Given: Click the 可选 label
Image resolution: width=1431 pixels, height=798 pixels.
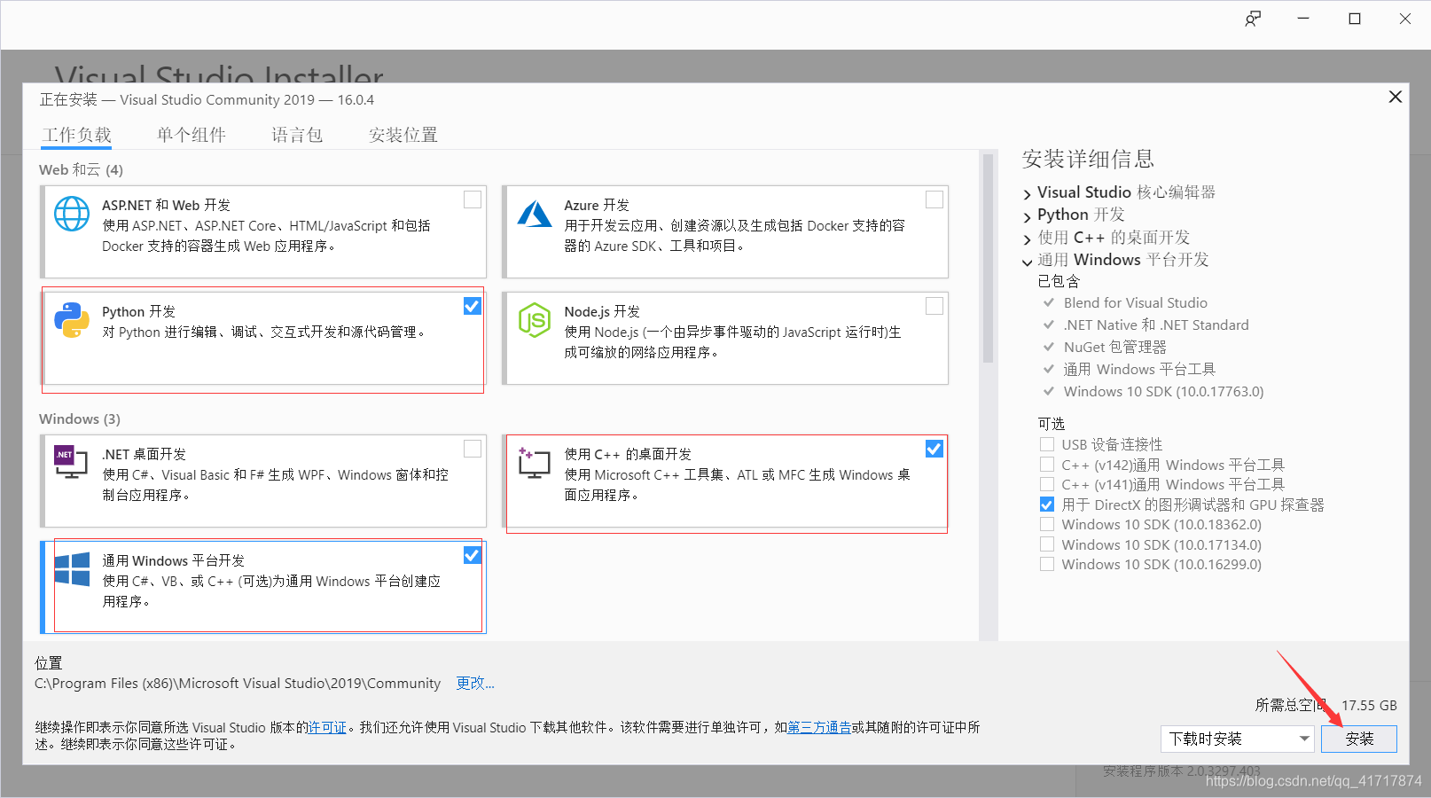Looking at the screenshot, I should pos(1052,424).
